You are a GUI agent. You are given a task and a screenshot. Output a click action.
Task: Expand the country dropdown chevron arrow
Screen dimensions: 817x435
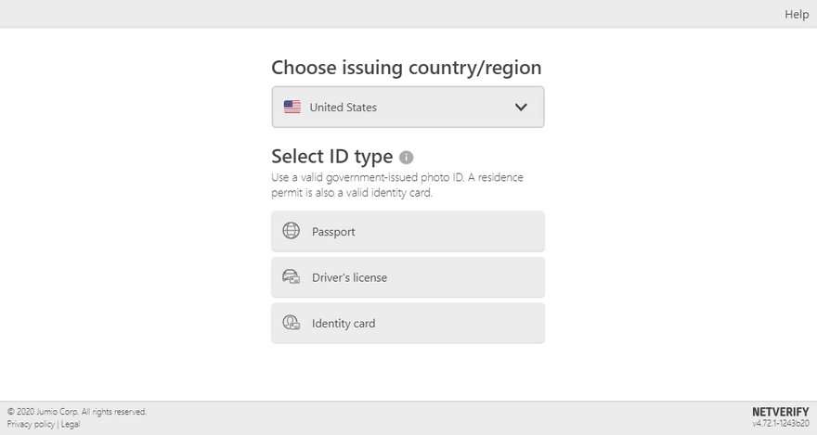tap(521, 108)
